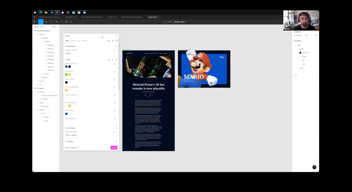Viewport: 352px width, 192px height.
Task: Click the blue swatch under global.colors.blue
Action: [x=66, y=67]
